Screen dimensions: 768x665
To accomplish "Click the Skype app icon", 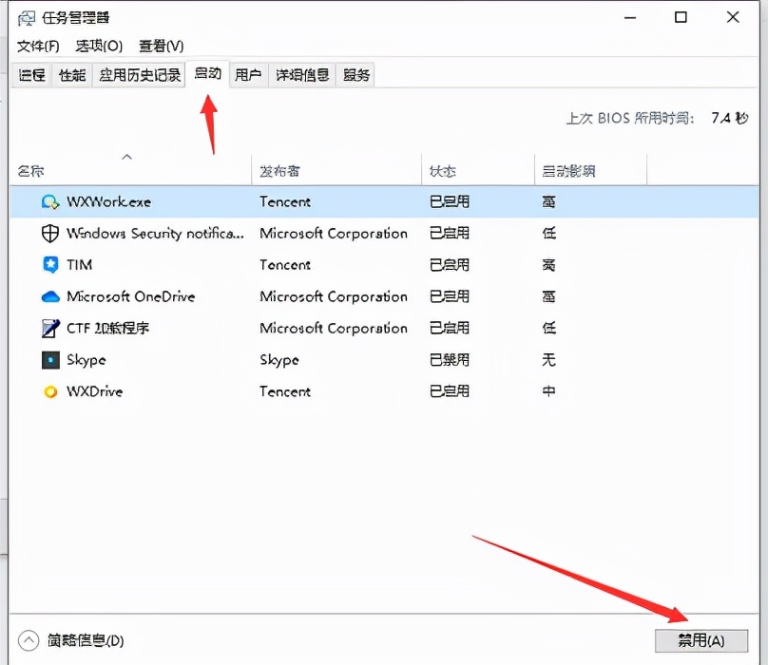I will point(48,360).
